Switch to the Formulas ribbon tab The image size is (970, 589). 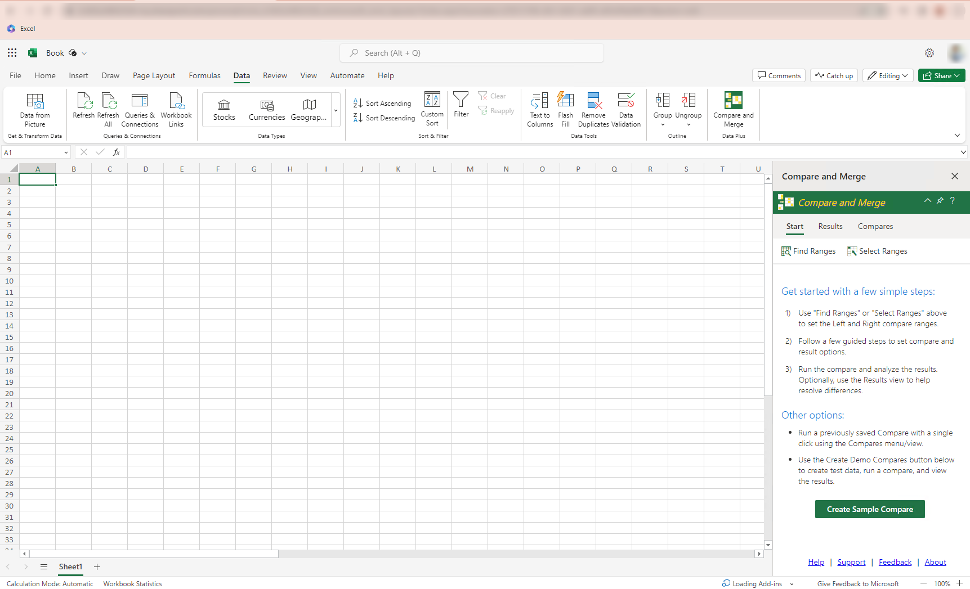click(204, 75)
